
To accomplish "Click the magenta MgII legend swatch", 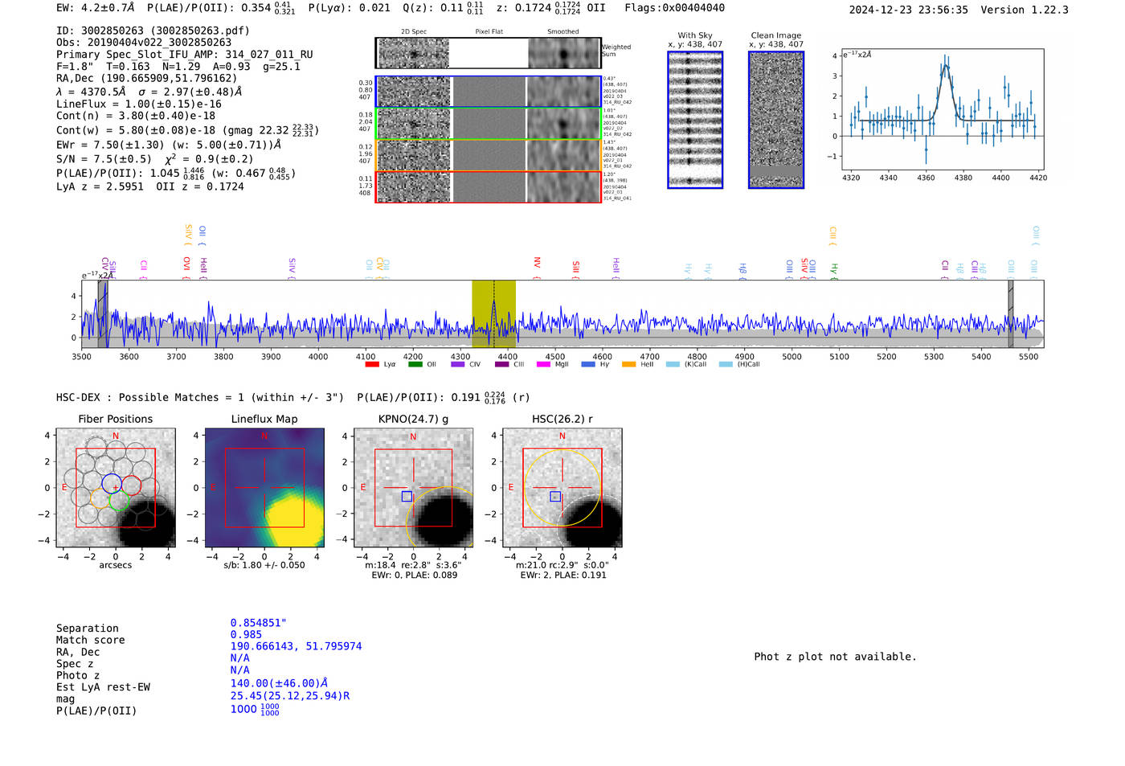I will click(x=544, y=364).
